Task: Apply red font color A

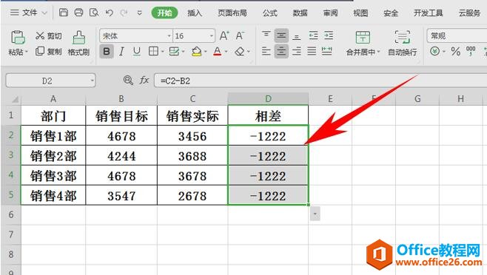Action: point(218,51)
